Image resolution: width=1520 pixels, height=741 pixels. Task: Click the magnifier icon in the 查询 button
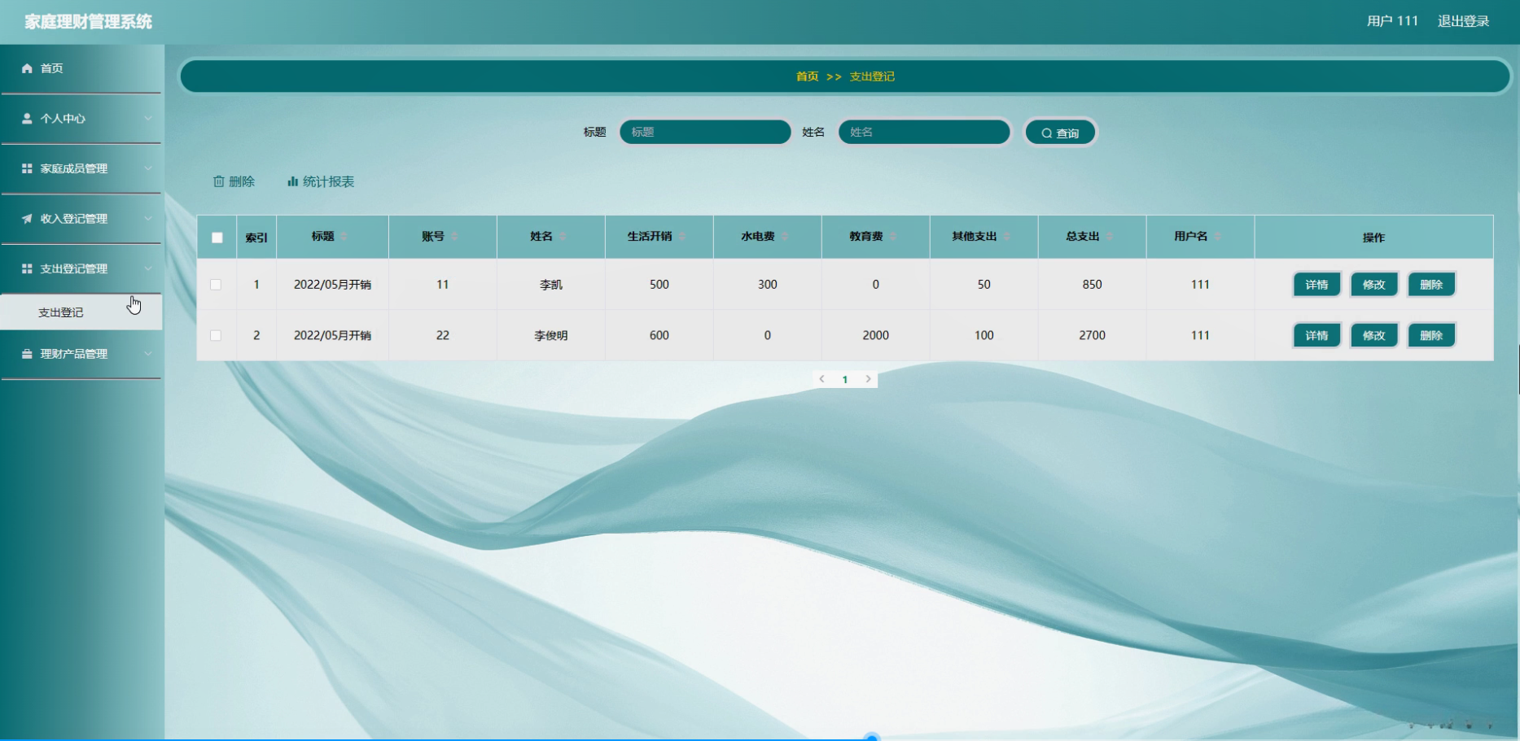point(1047,133)
